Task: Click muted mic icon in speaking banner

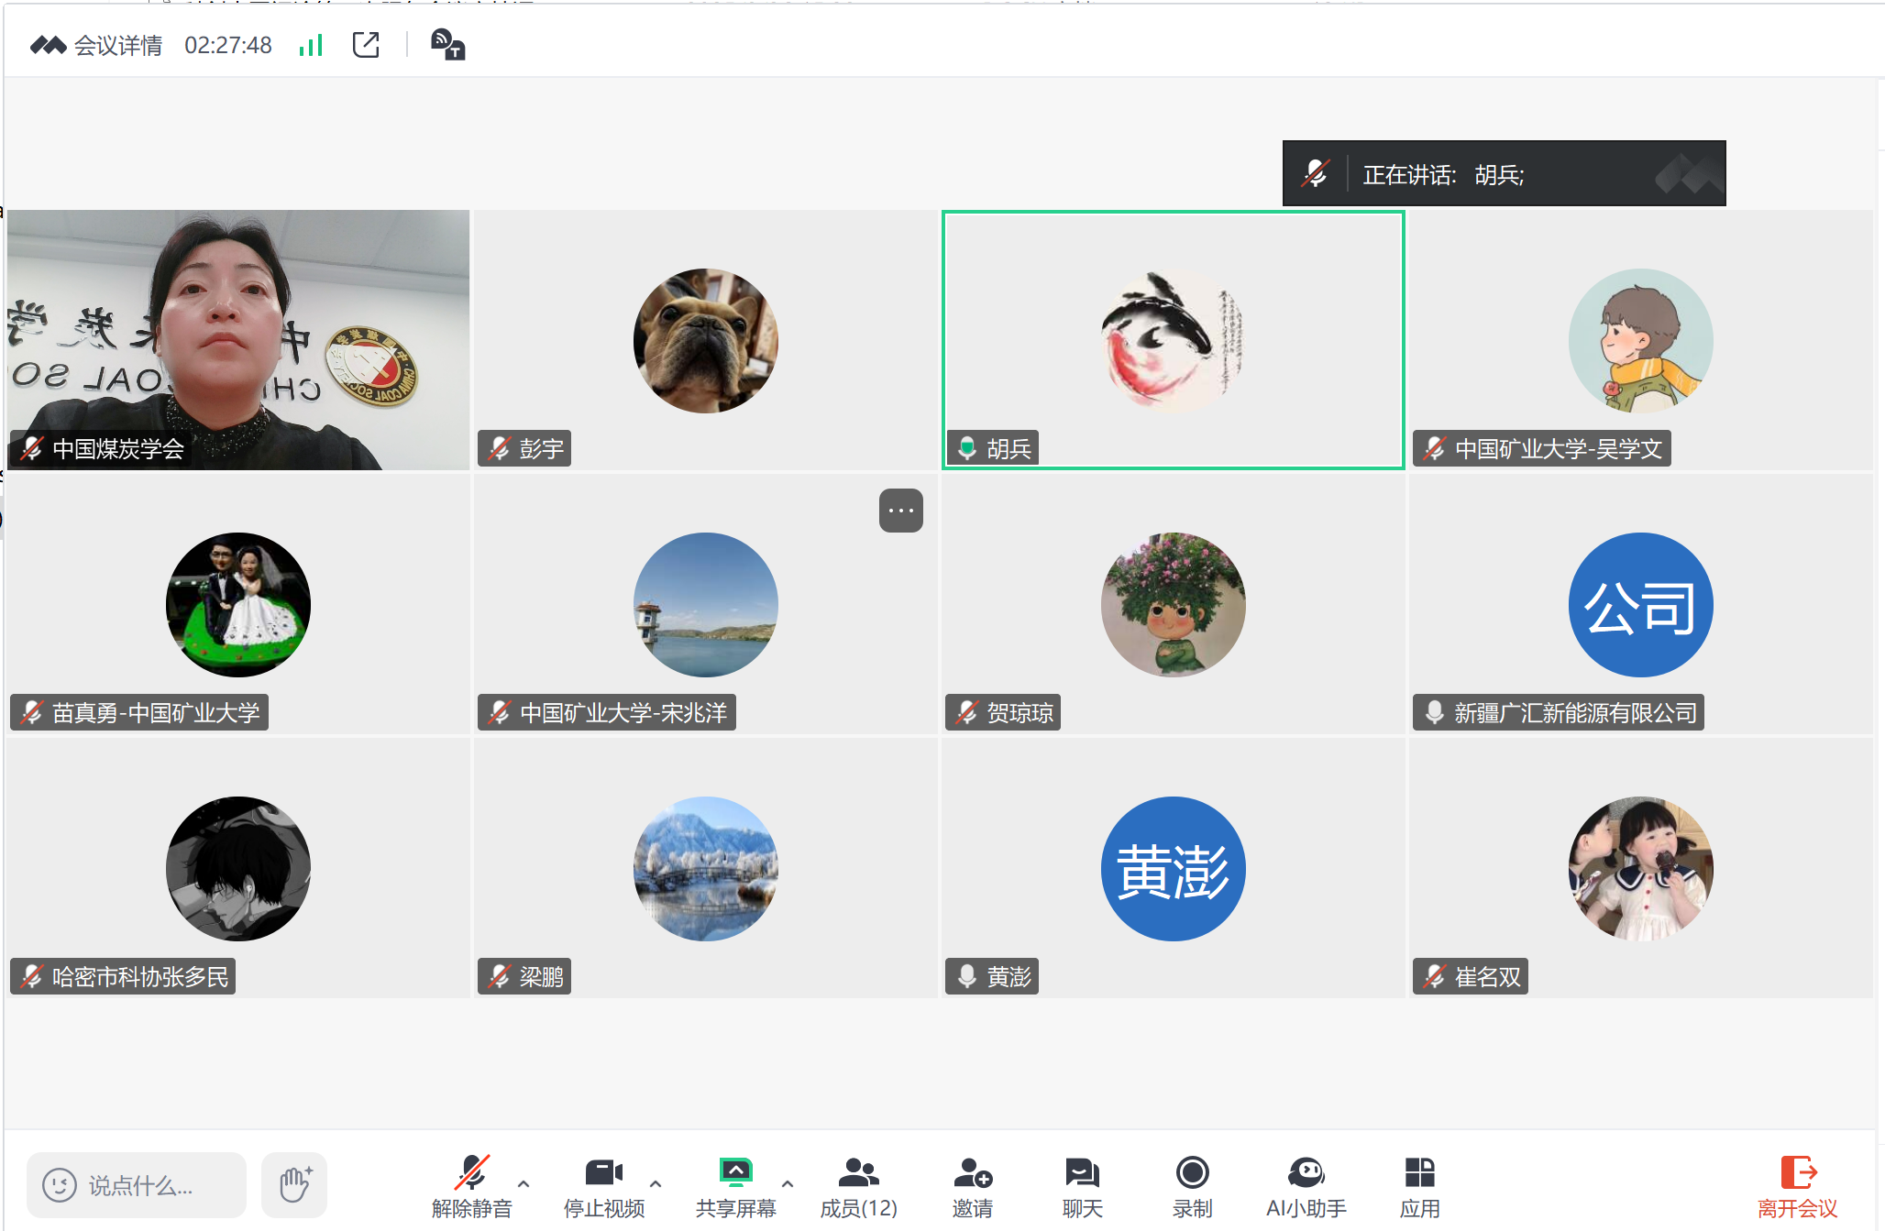Action: [x=1316, y=173]
